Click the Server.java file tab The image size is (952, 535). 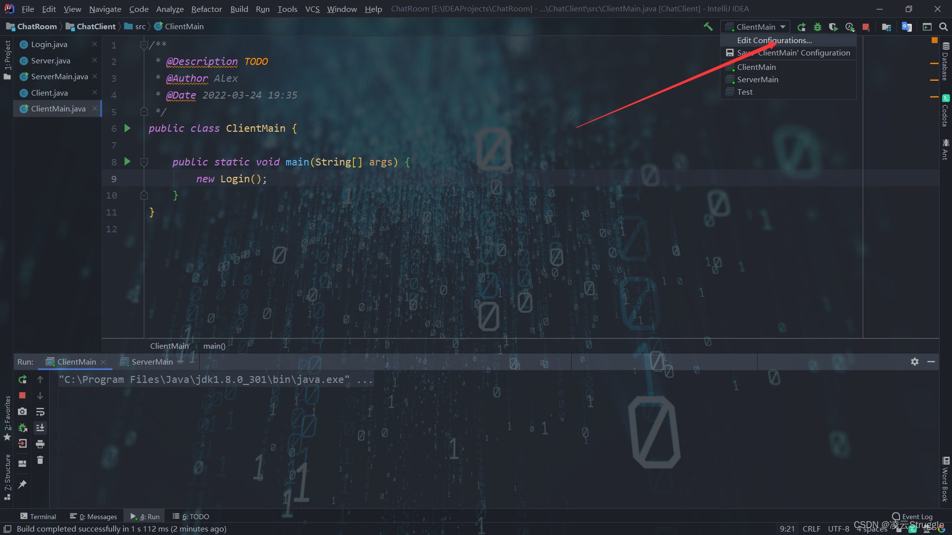click(51, 60)
